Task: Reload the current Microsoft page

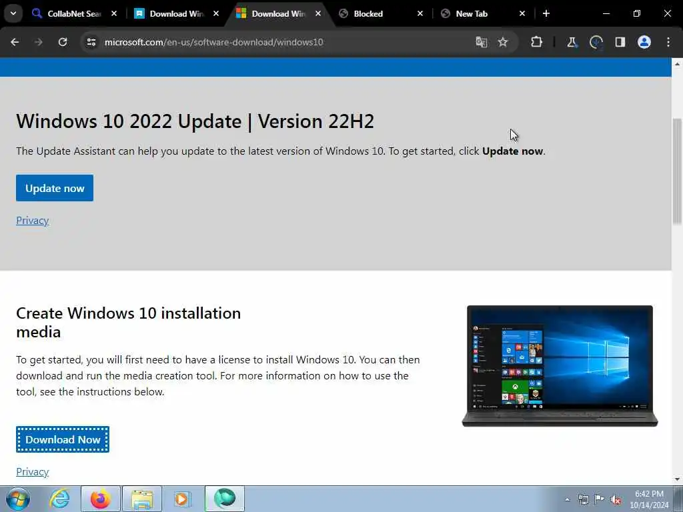Action: click(x=63, y=42)
